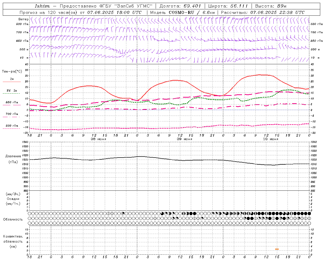Click the Широта: 56.111 value
324x259 pixels.
[x=228, y=6]
